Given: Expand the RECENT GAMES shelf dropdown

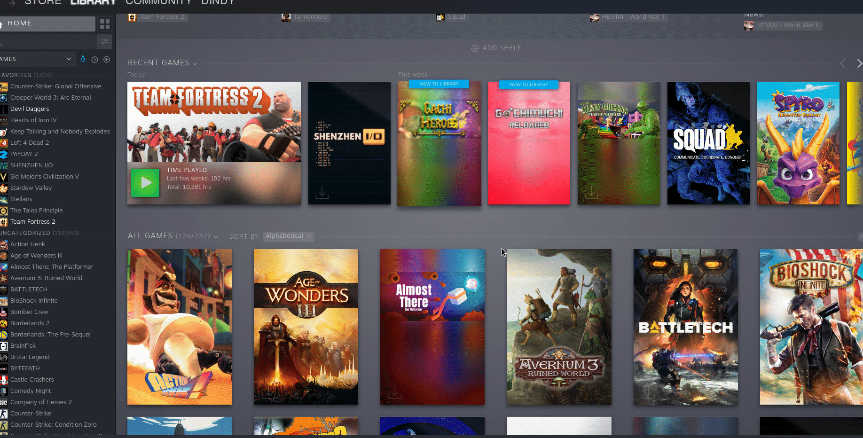Looking at the screenshot, I should pyautogui.click(x=195, y=63).
